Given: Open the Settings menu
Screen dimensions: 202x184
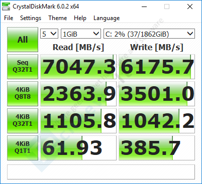Looking at the screenshot, I should tap(31, 18).
